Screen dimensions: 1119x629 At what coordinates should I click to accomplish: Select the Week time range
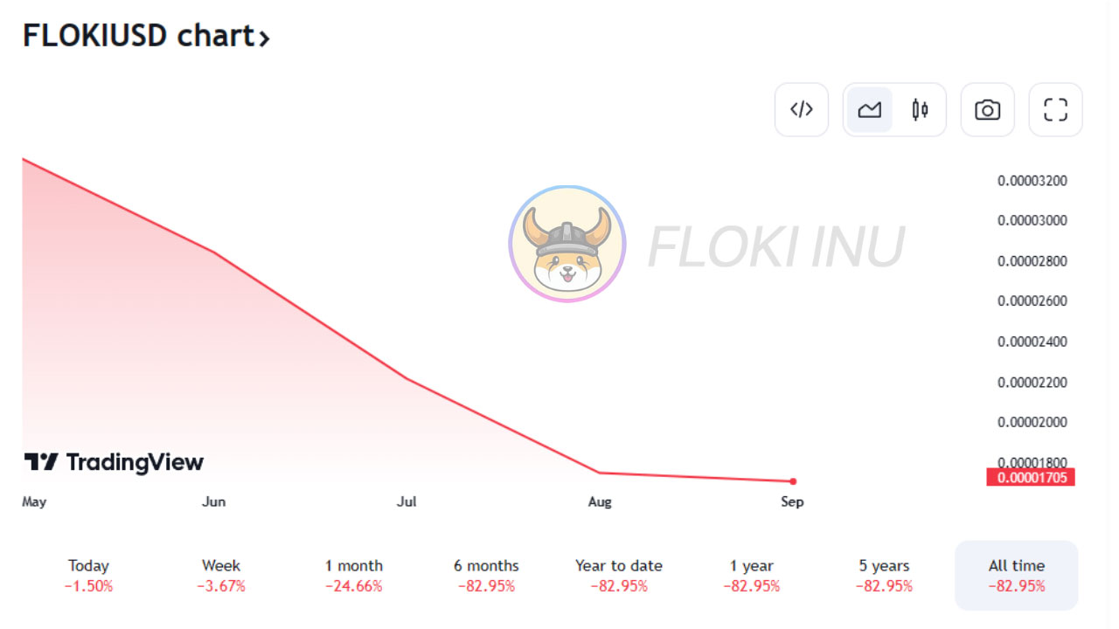(221, 576)
